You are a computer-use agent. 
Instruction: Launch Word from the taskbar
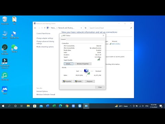(47, 106)
